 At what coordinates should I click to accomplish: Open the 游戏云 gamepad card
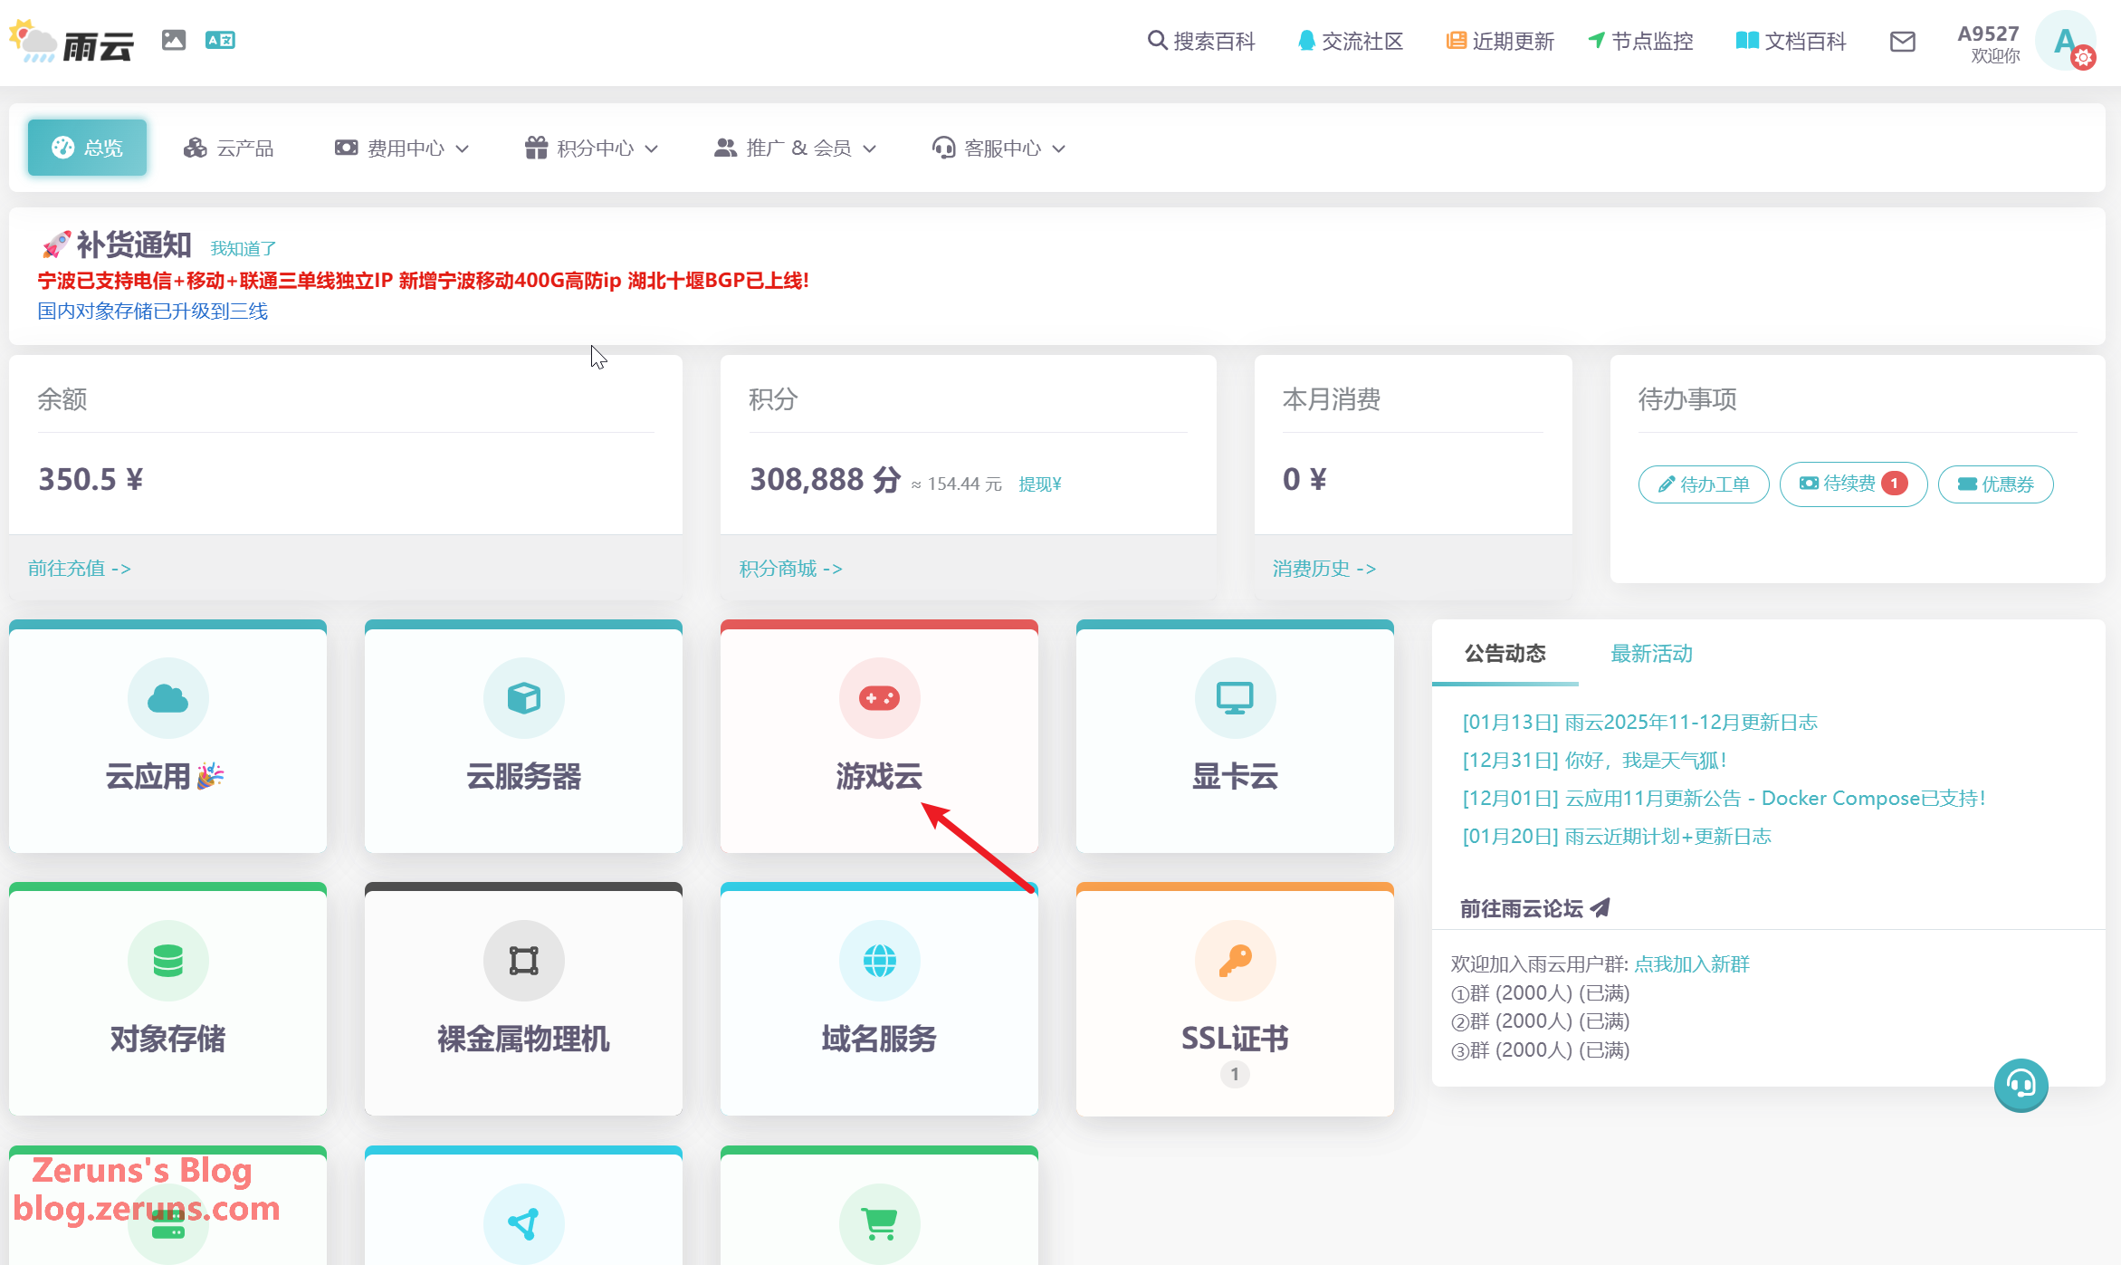pyautogui.click(x=878, y=735)
